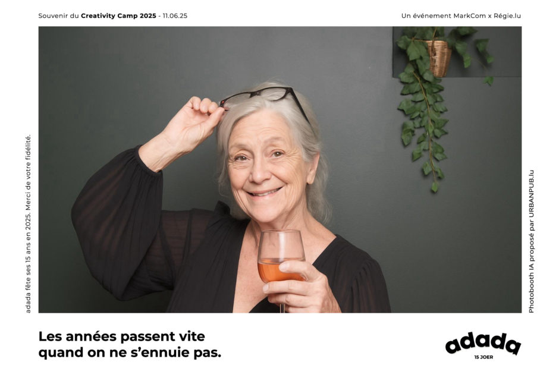Viewport: 559px width, 381px height.
Task: Click the wicker basket plant pot
Action: click(x=439, y=58)
